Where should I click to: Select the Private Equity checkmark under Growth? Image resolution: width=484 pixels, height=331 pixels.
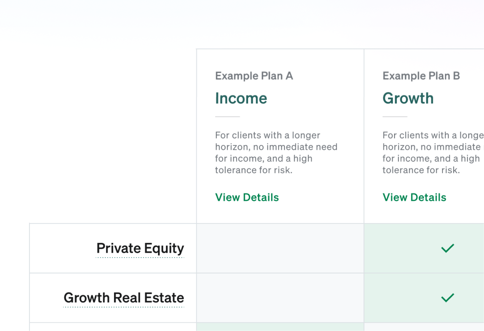(448, 248)
